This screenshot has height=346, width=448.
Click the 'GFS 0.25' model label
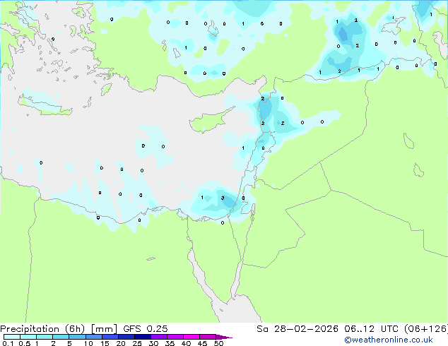point(146,329)
